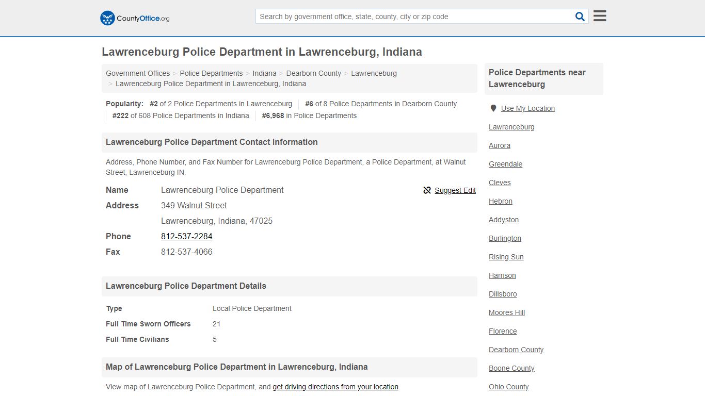Image resolution: width=705 pixels, height=396 pixels.
Task: Open the Ohio County link
Action: click(509, 387)
